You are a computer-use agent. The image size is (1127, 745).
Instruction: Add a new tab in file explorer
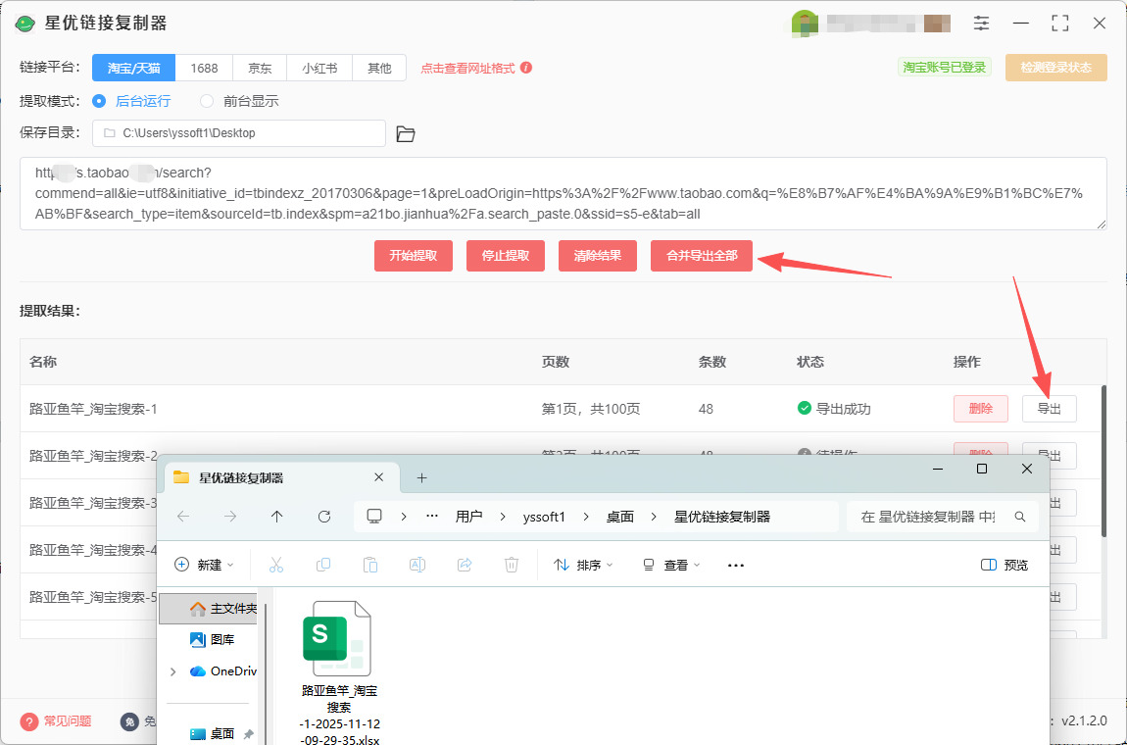coord(422,477)
